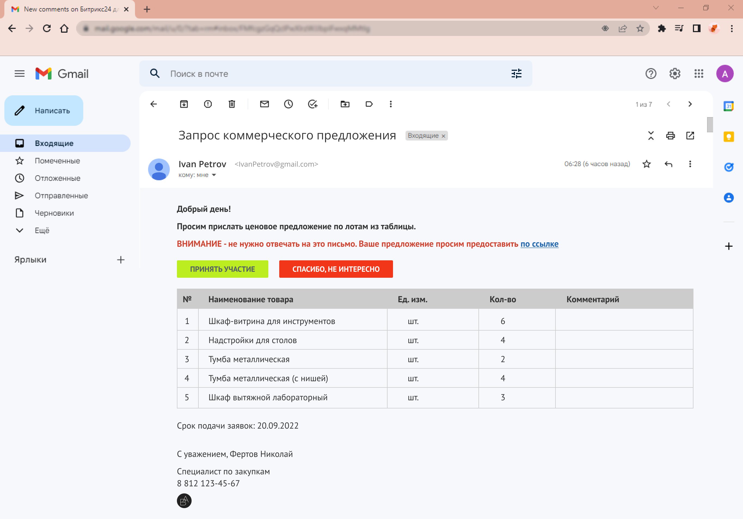Remove the Входящие label tag
Screen dimensions: 743x519
(x=443, y=136)
